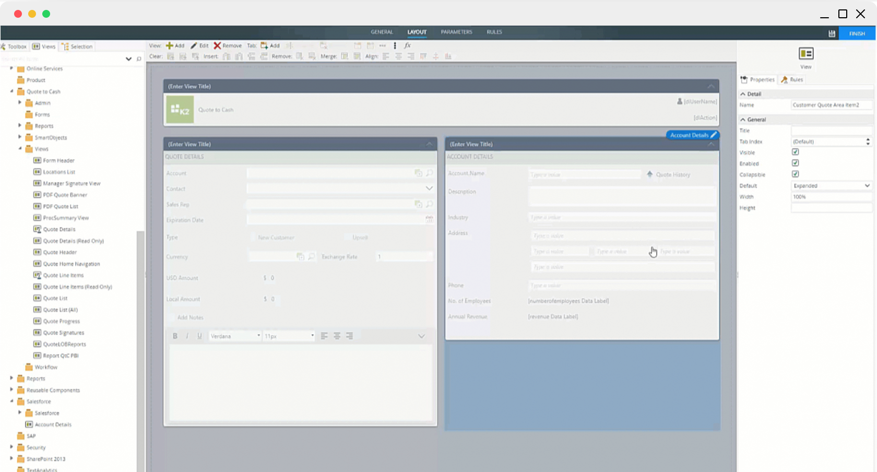The image size is (877, 472).
Task: Select the Upsell type option
Action: coord(348,238)
